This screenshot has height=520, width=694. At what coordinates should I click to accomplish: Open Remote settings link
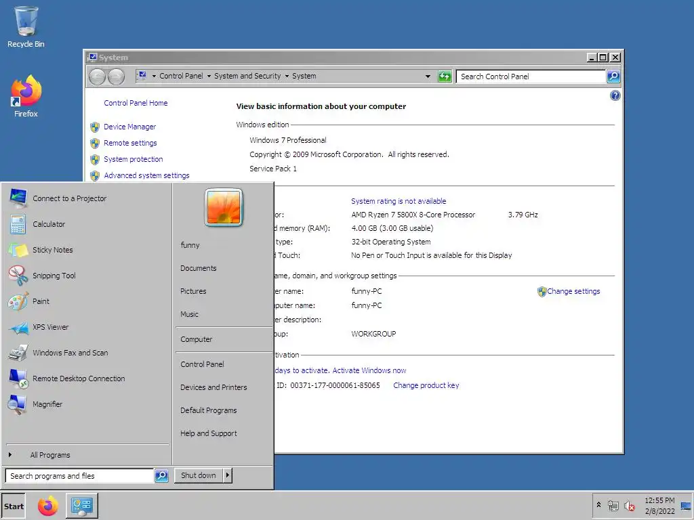pyautogui.click(x=130, y=144)
